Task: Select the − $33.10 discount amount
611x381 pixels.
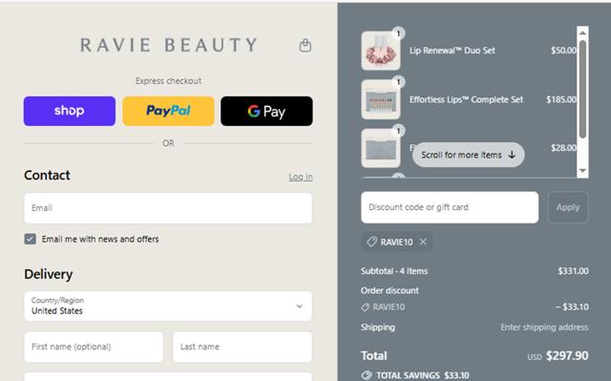Action: 572,307
